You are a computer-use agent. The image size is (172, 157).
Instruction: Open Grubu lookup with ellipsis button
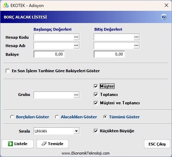[x=76, y=95]
